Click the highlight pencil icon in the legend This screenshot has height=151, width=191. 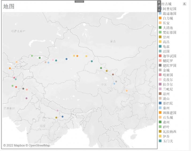click(184, 4)
